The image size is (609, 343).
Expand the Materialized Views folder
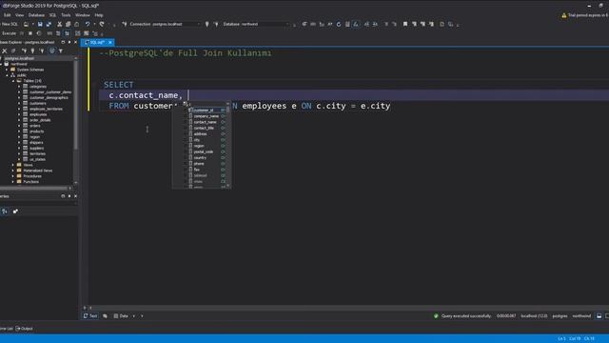12,171
